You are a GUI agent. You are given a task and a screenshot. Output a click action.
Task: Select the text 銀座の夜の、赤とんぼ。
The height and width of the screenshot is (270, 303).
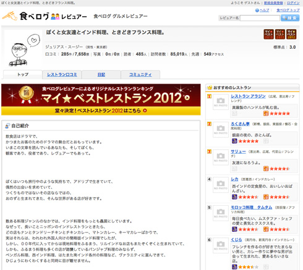tap(252, 135)
